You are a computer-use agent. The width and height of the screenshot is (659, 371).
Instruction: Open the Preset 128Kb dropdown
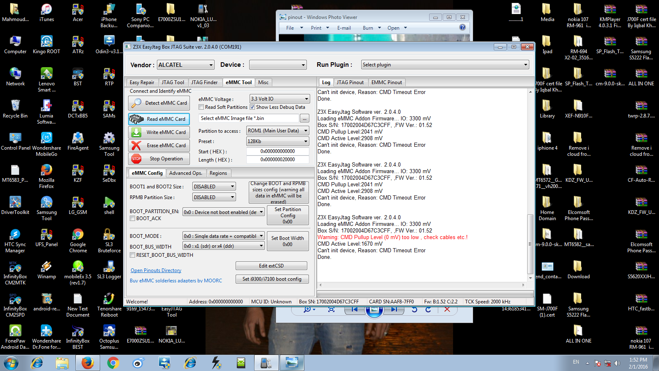(x=278, y=141)
